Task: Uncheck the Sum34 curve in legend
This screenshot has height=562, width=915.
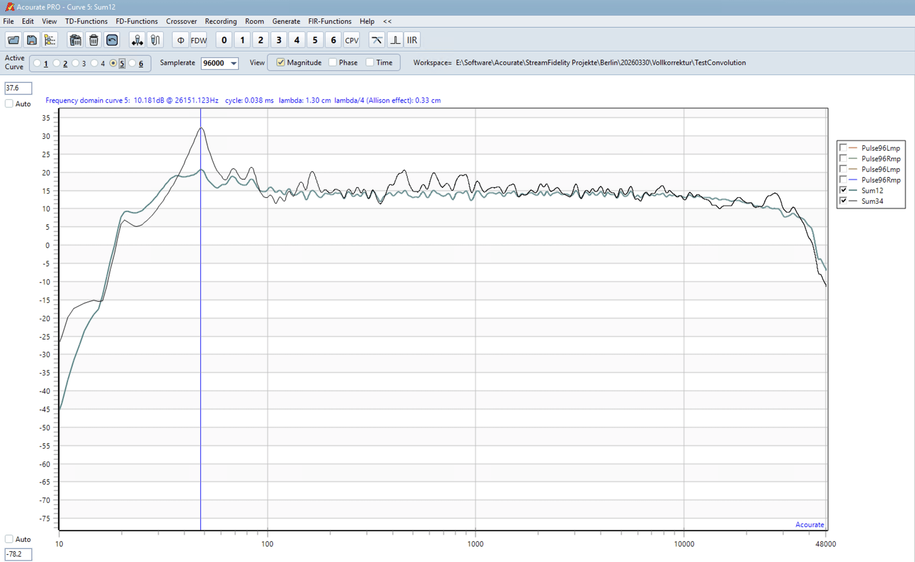Action: (x=843, y=201)
